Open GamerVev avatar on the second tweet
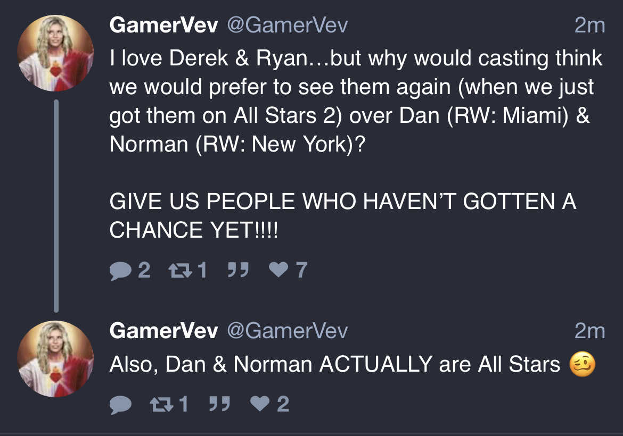Screen dimensions: 623x436 (x=55, y=359)
